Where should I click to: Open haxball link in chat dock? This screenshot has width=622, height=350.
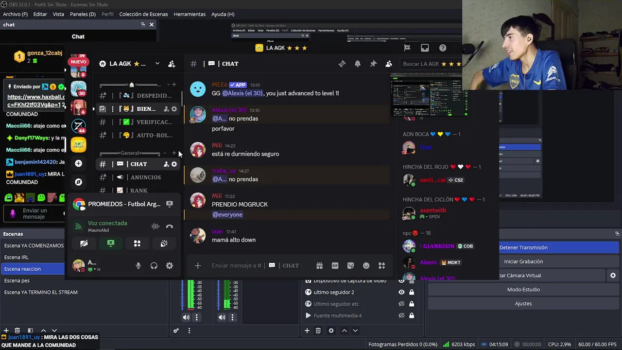coord(36,101)
